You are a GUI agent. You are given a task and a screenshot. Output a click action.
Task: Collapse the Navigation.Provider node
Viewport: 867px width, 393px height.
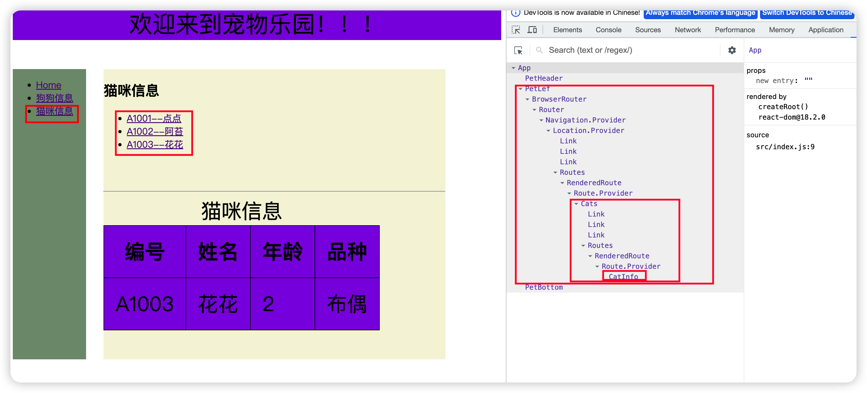541,120
